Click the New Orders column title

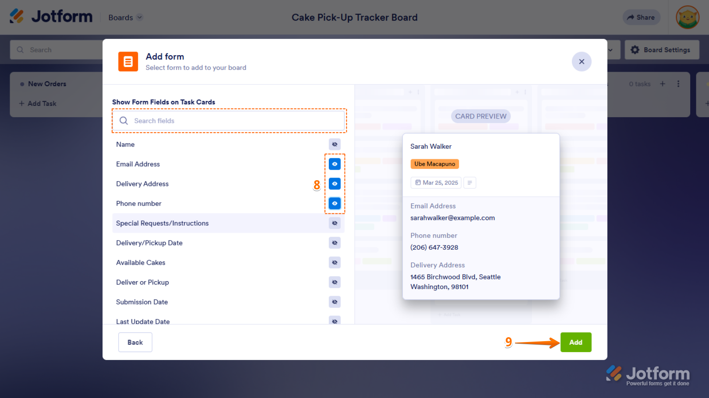(x=47, y=84)
